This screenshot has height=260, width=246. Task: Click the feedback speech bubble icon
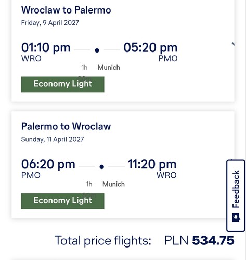[236, 217]
